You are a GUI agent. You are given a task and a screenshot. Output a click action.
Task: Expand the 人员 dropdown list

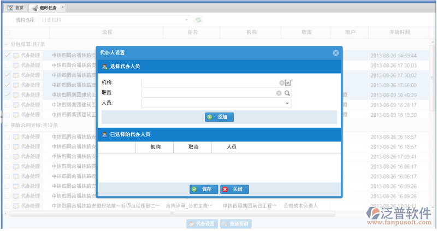point(287,103)
